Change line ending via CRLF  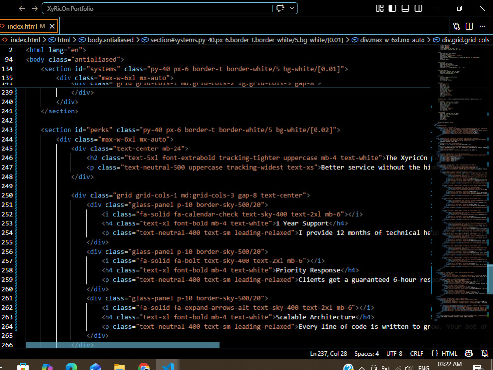coord(416,353)
